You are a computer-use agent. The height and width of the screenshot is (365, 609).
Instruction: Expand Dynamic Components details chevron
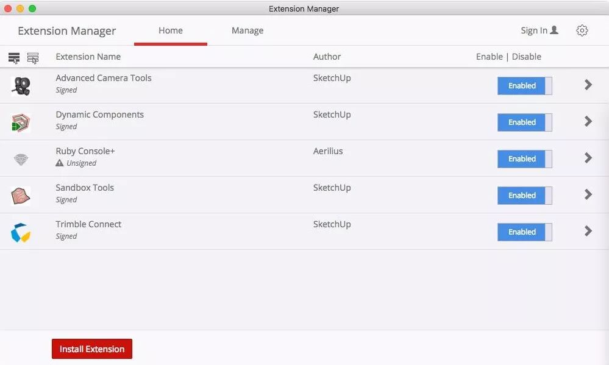(x=588, y=121)
